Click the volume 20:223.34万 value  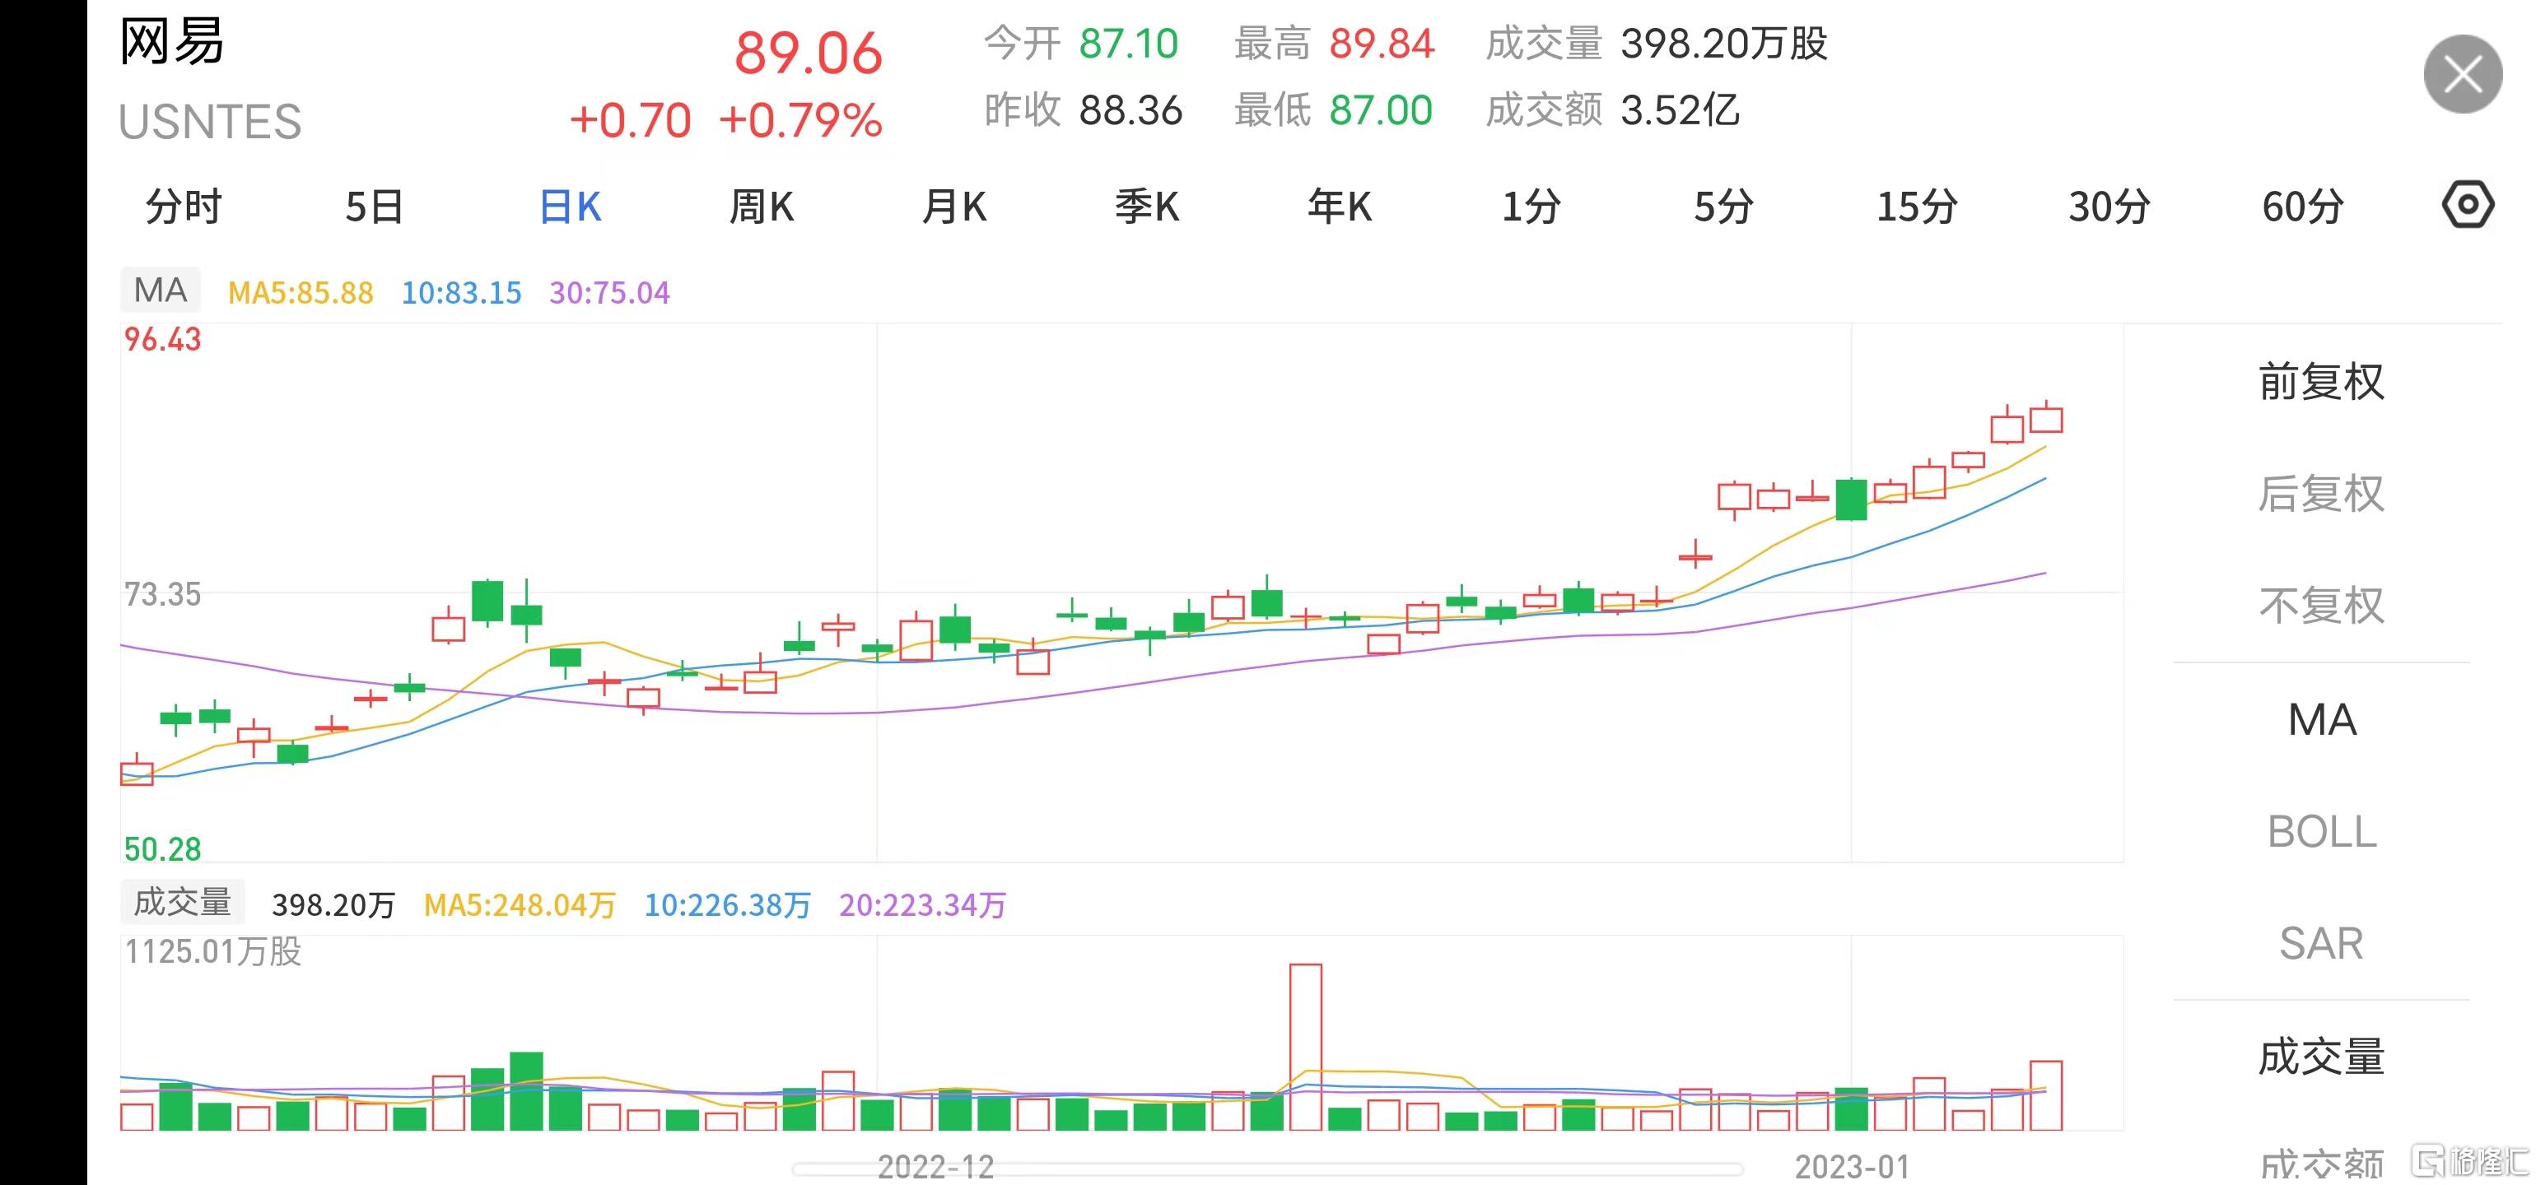click(922, 905)
